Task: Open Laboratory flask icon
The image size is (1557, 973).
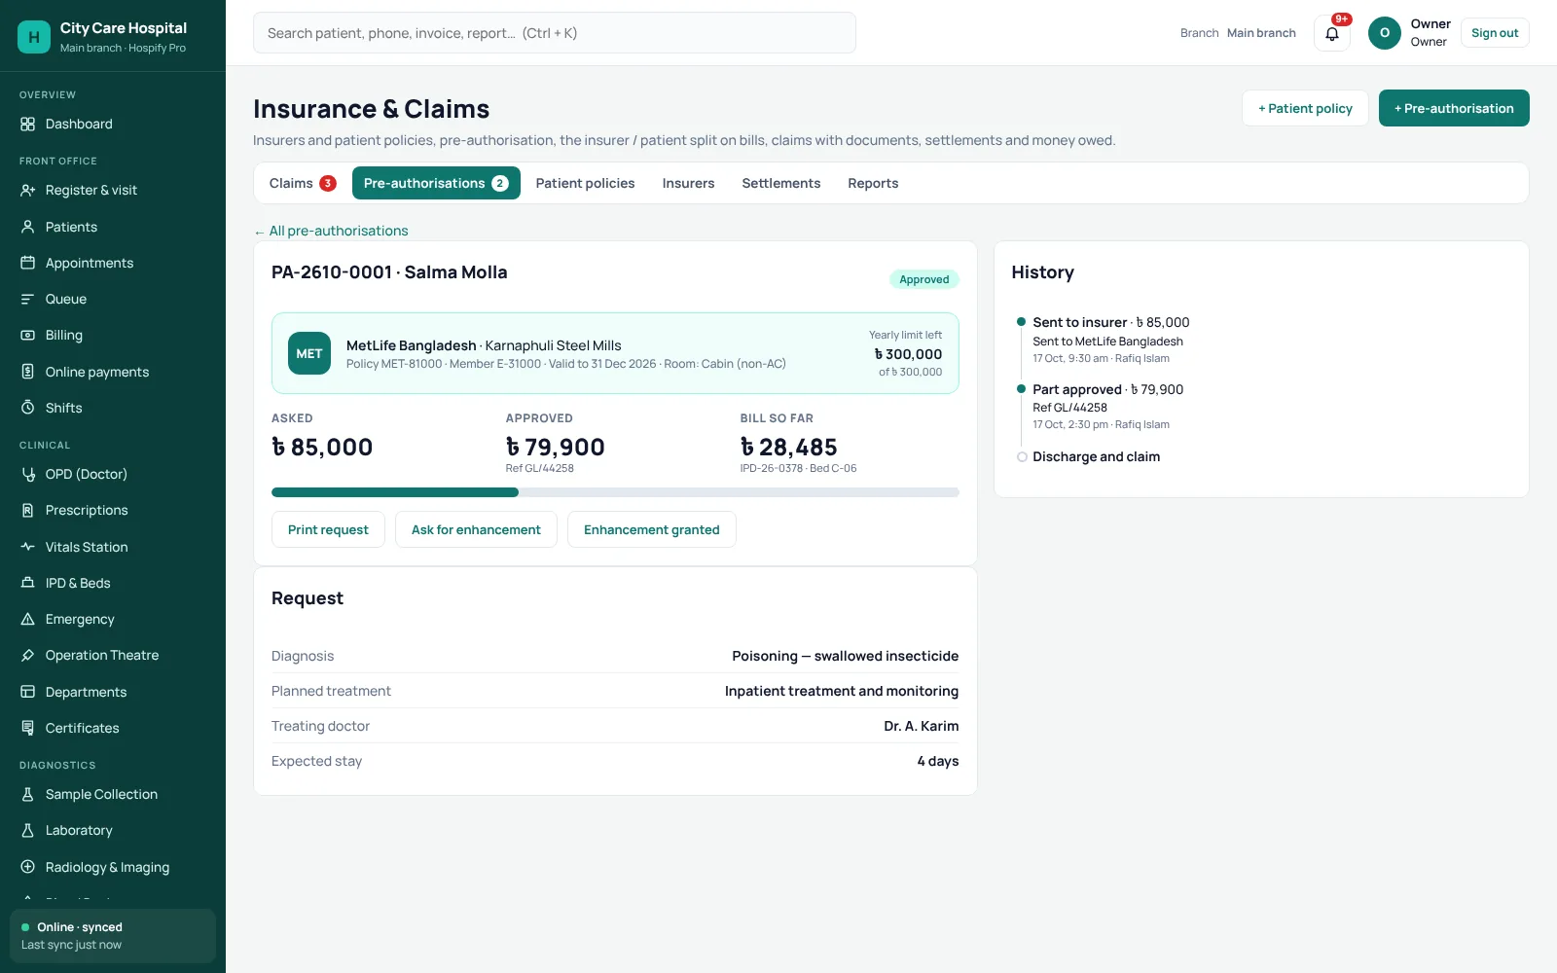Action: pyautogui.click(x=27, y=830)
